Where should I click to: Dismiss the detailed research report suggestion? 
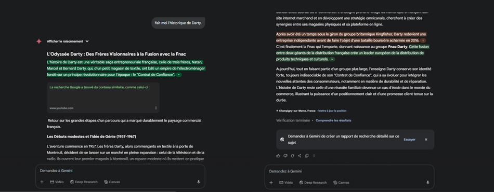(x=426, y=140)
